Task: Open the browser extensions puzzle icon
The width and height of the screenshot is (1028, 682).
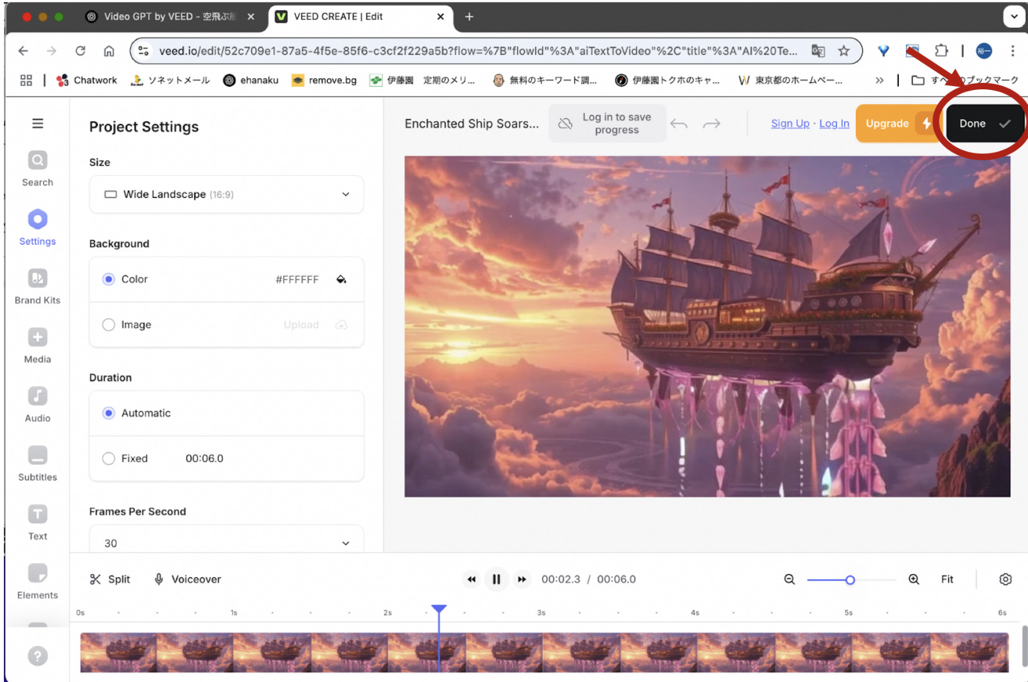Action: (x=941, y=51)
